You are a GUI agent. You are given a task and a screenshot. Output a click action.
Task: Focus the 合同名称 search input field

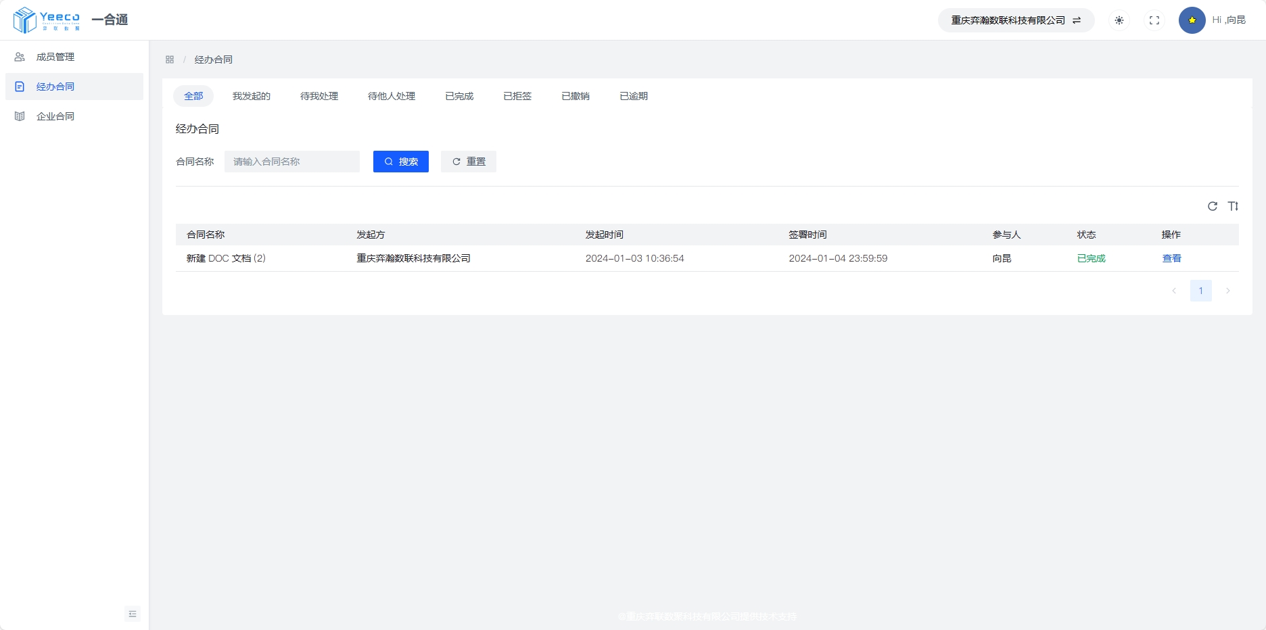point(292,162)
